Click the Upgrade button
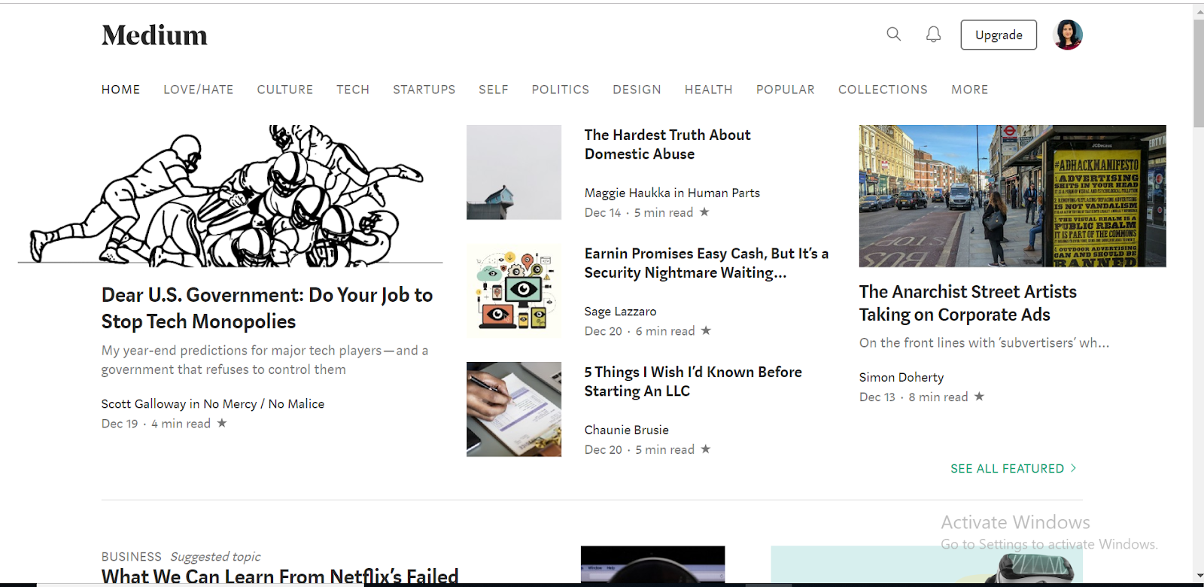 click(999, 35)
